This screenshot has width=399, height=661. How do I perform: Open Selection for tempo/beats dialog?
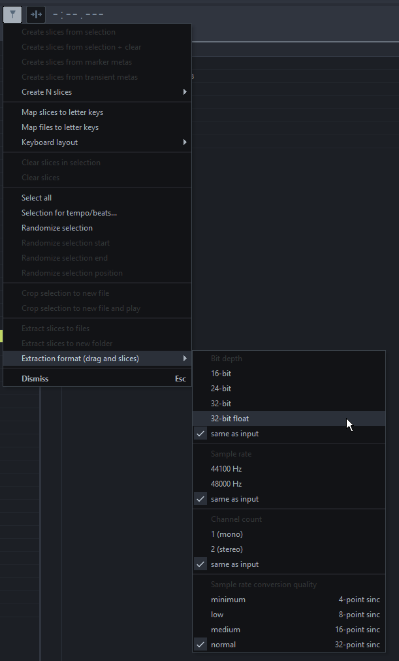tap(69, 213)
